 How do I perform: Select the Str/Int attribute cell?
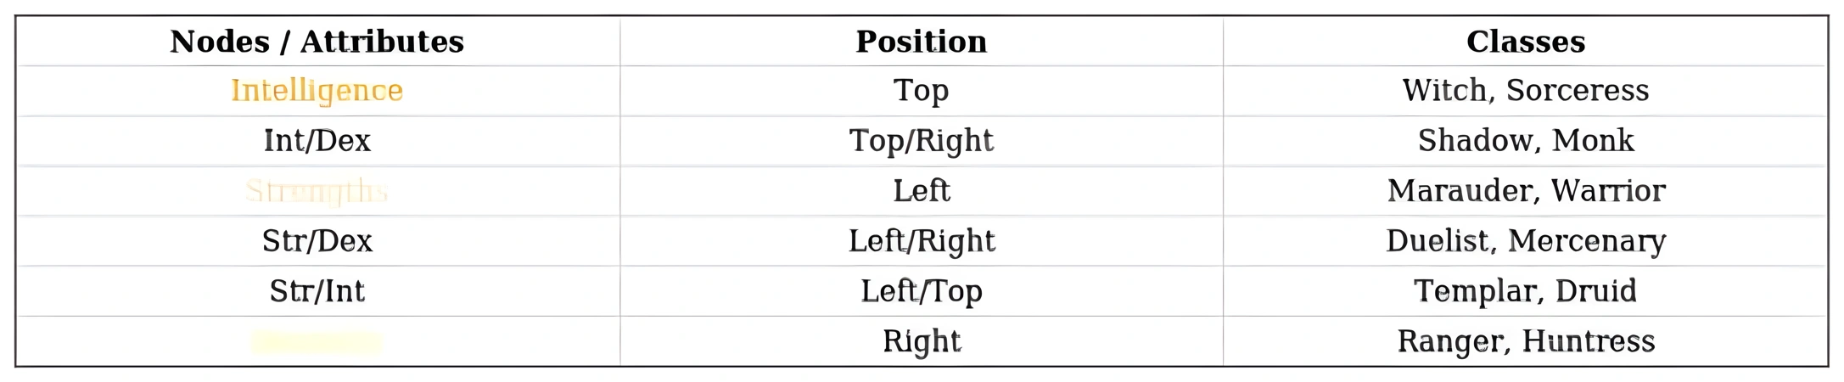click(317, 291)
